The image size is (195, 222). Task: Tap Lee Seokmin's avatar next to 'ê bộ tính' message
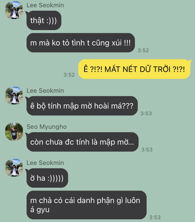[14, 96]
